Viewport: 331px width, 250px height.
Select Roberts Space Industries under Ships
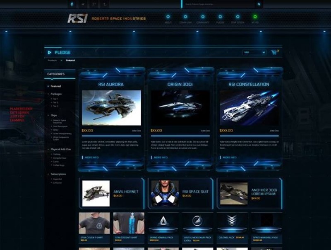point(60,121)
